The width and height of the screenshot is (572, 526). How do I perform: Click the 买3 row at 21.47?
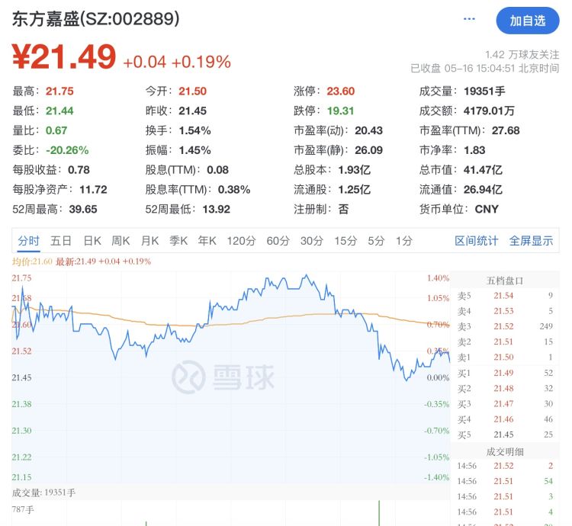[x=505, y=404]
